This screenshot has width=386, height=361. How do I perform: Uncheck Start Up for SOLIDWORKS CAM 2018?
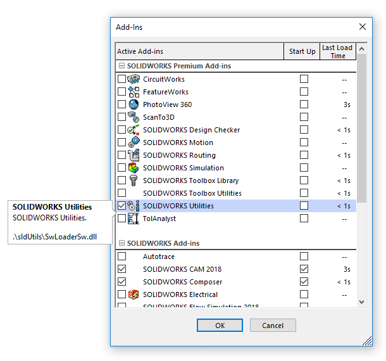click(304, 269)
